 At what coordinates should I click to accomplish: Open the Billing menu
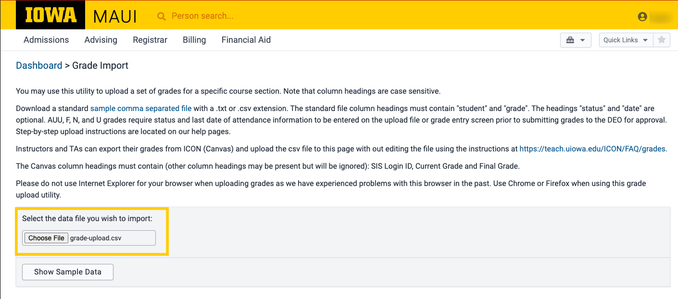tap(194, 40)
